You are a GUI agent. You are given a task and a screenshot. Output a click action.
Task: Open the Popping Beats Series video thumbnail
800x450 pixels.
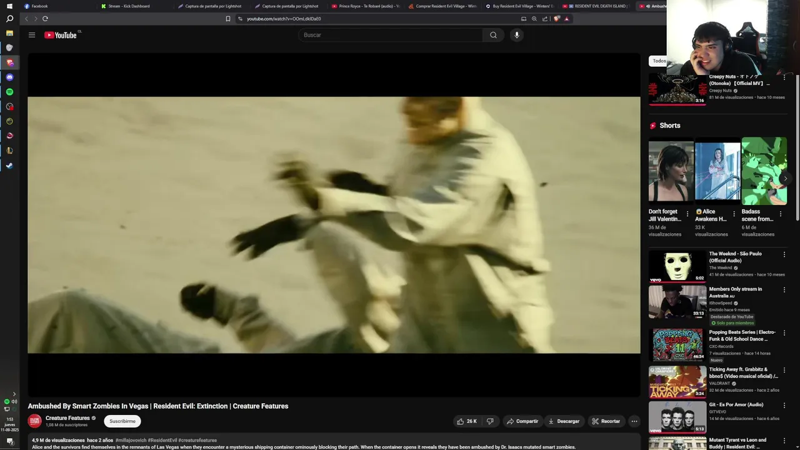click(x=677, y=345)
